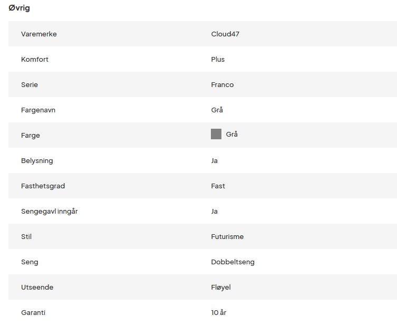Select the Fargenavn label
Image resolution: width=397 pixels, height=335 pixels.
tap(38, 110)
